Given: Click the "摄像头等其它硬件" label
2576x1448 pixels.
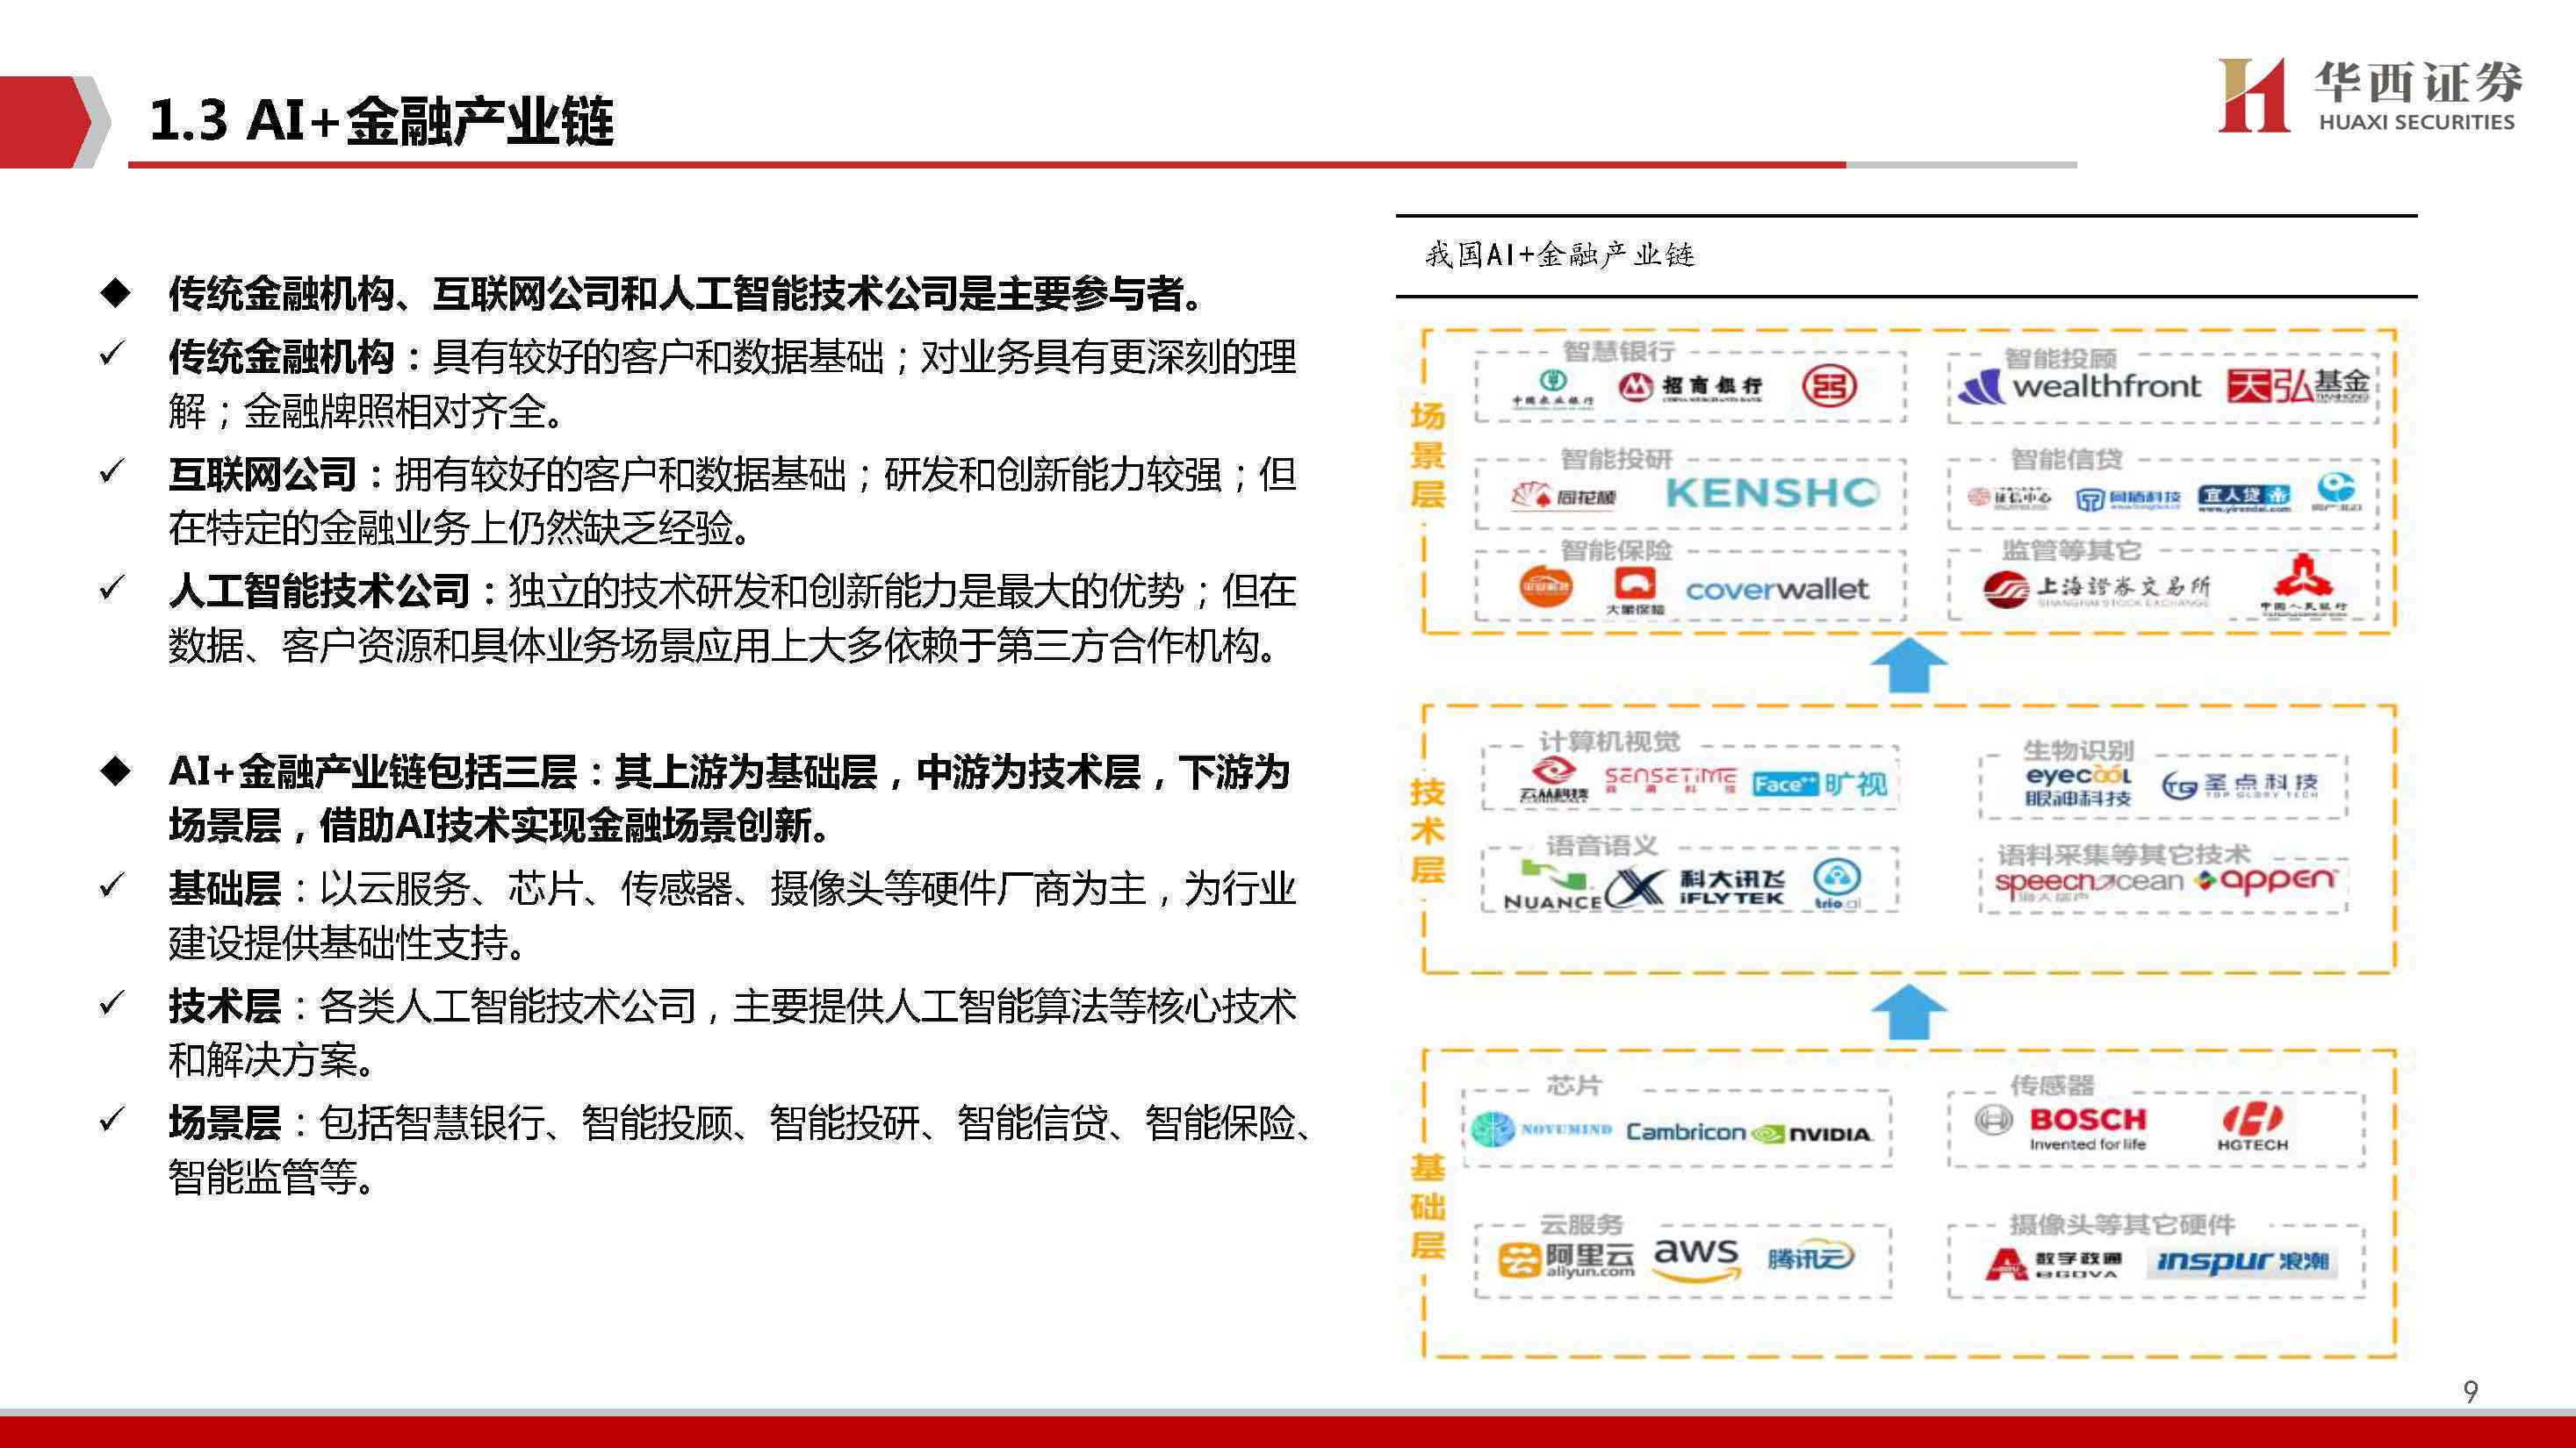Looking at the screenshot, I should point(2122,1223).
